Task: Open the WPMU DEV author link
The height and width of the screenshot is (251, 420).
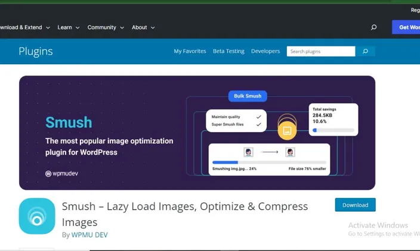Action: click(x=89, y=235)
